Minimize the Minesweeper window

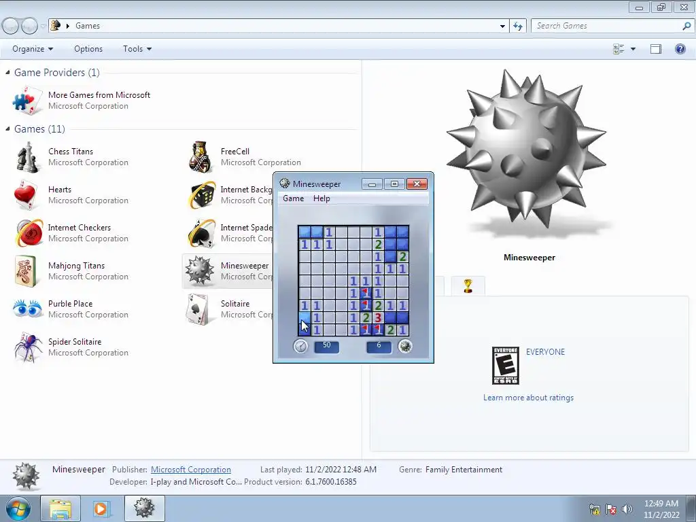372,184
